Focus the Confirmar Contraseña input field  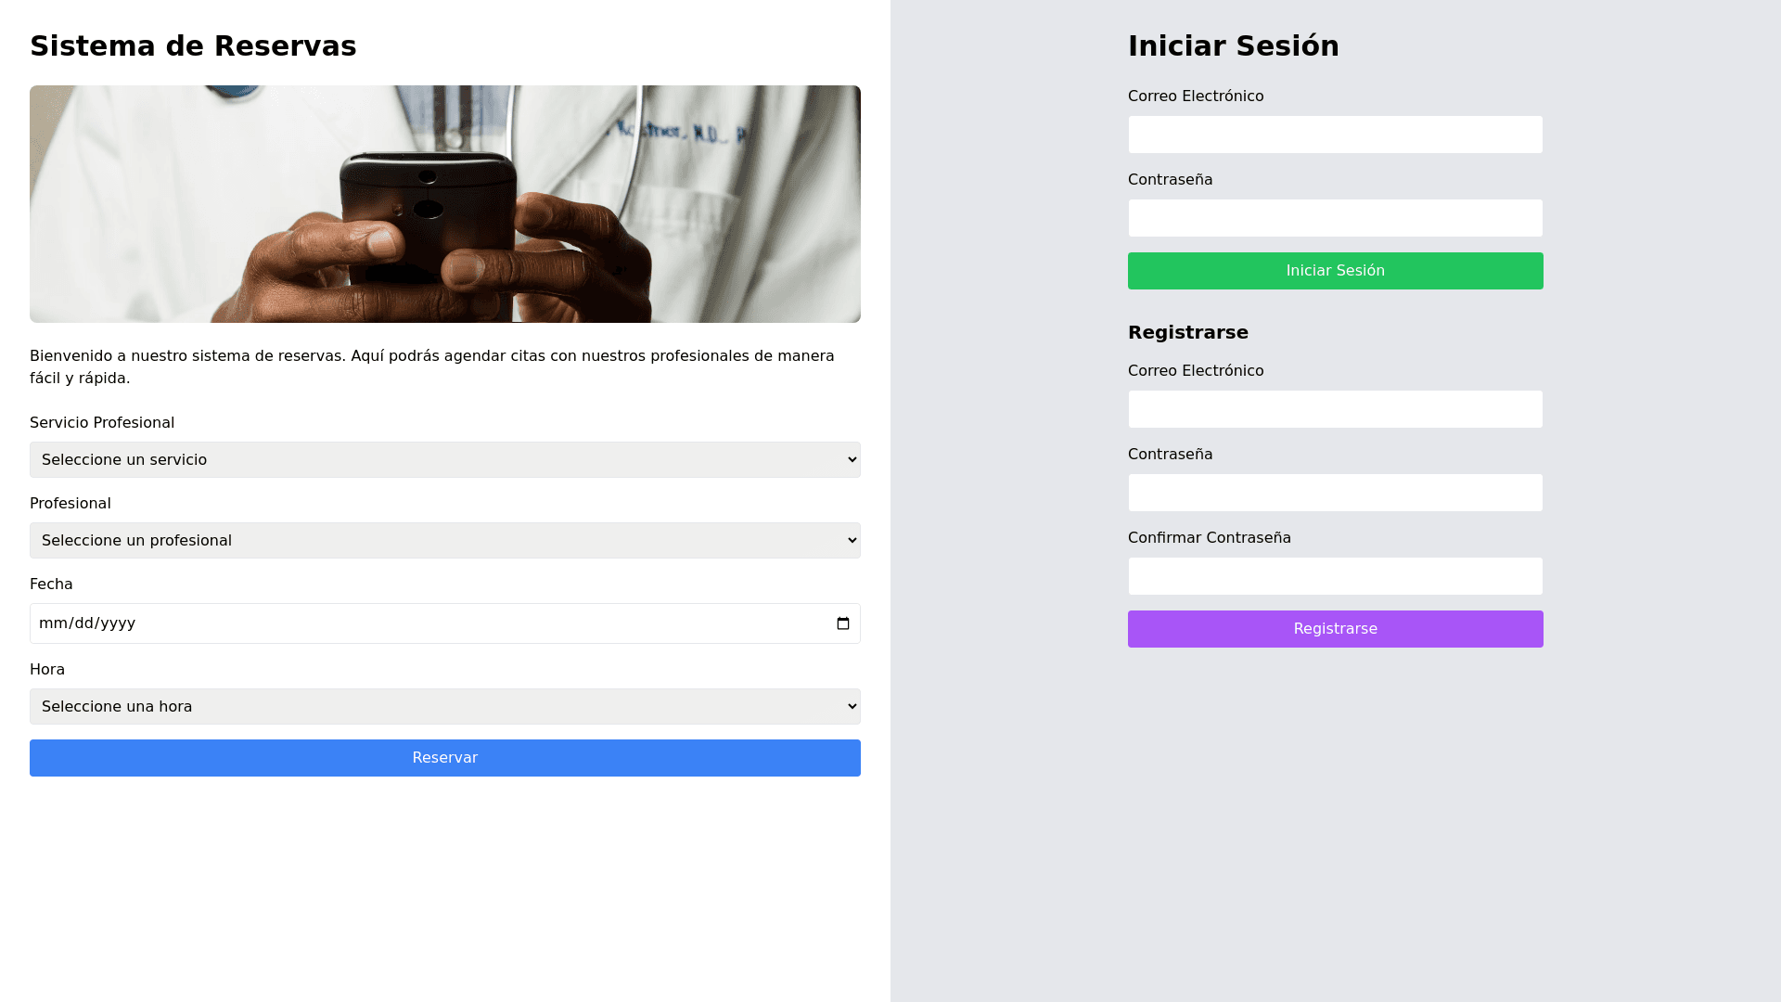coord(1335,576)
